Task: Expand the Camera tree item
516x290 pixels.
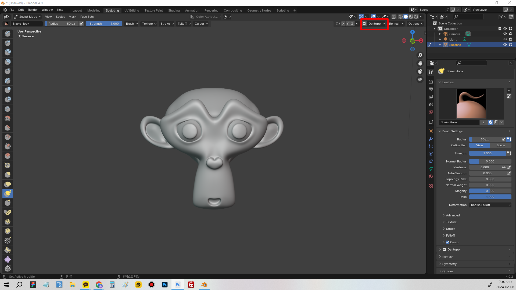Action: (x=440, y=34)
